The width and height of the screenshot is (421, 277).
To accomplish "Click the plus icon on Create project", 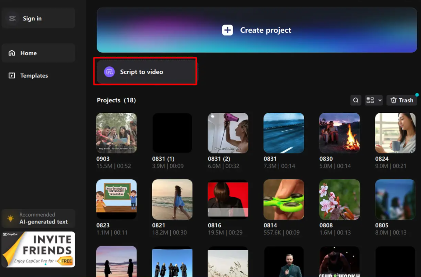I will (227, 30).
